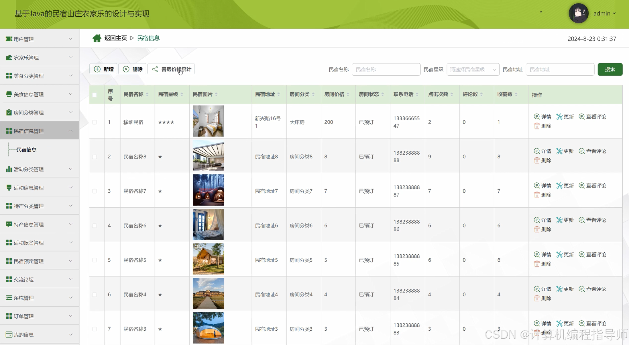Viewport: 629px width, 345px height.
Task: Click the 民宿名称 search input field
Action: point(386,69)
